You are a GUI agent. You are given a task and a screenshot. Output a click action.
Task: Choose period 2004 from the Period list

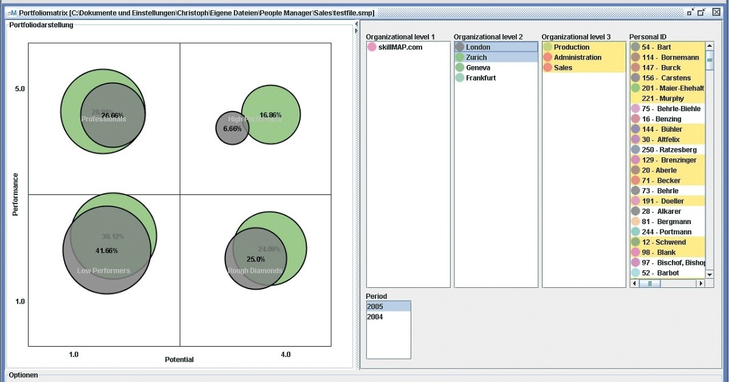coord(375,317)
